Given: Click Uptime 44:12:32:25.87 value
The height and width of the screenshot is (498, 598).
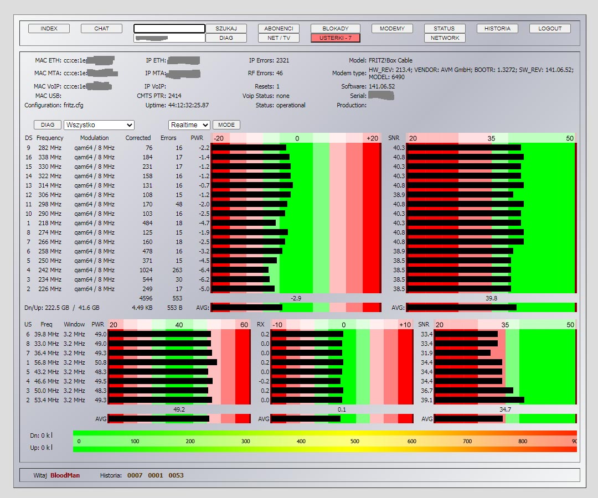Looking at the screenshot, I should [x=188, y=105].
